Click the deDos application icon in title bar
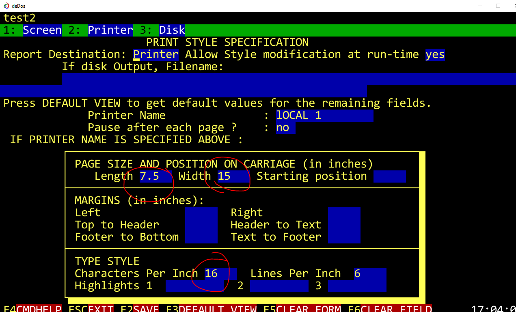Viewport: 516px width, 312px height. tap(6, 6)
